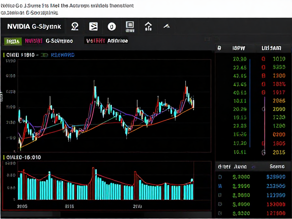Click the white square striped toolbar icon
This screenshot has width=292, height=219.
pyautogui.click(x=93, y=26)
